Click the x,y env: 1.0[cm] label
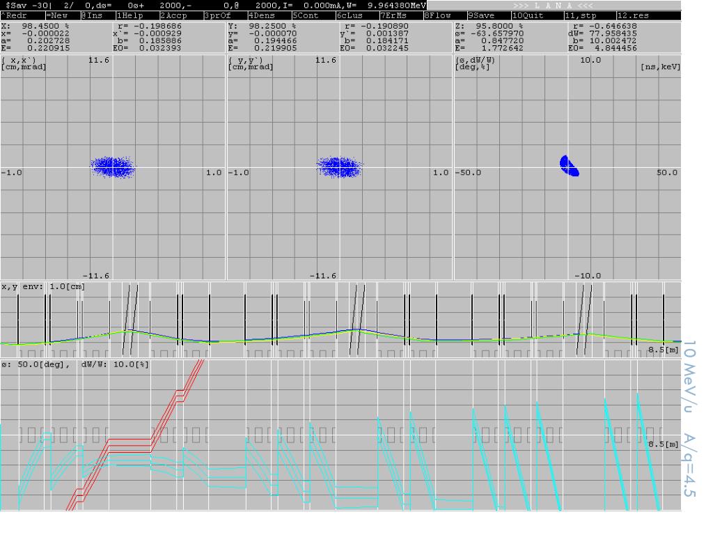Image resolution: width=713 pixels, height=535 pixels. pos(43,286)
